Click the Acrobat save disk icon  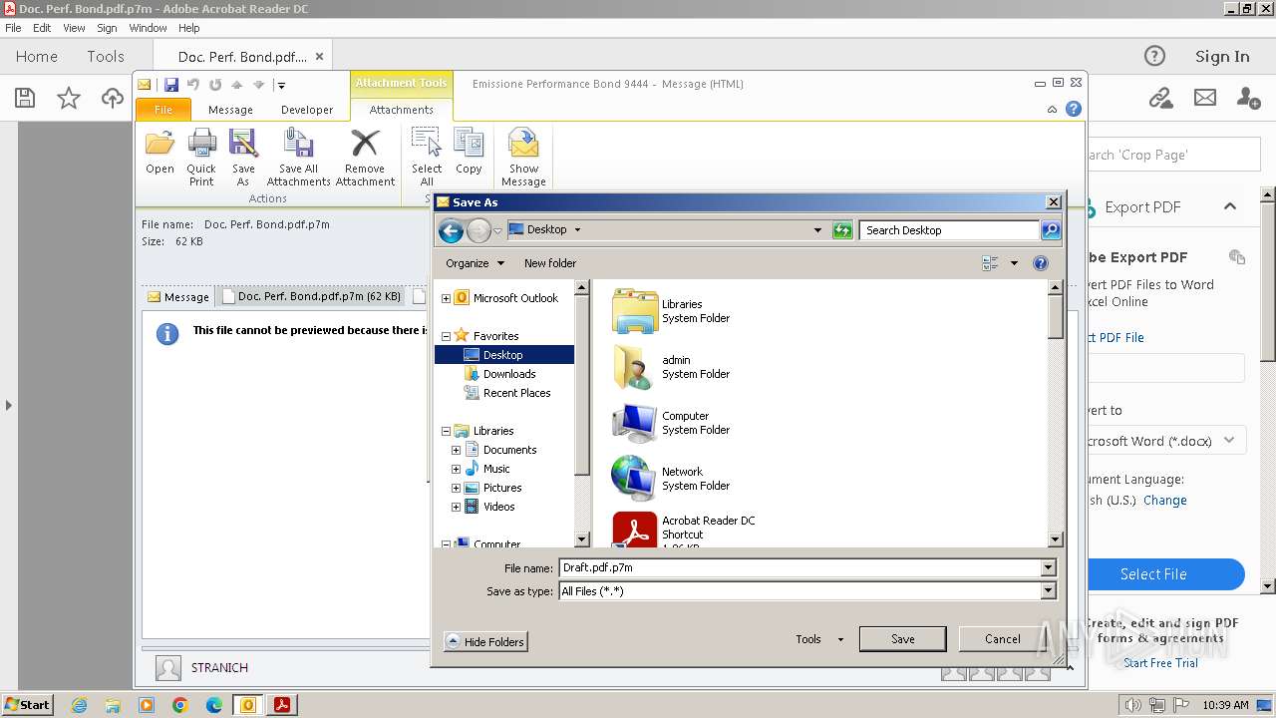point(25,98)
